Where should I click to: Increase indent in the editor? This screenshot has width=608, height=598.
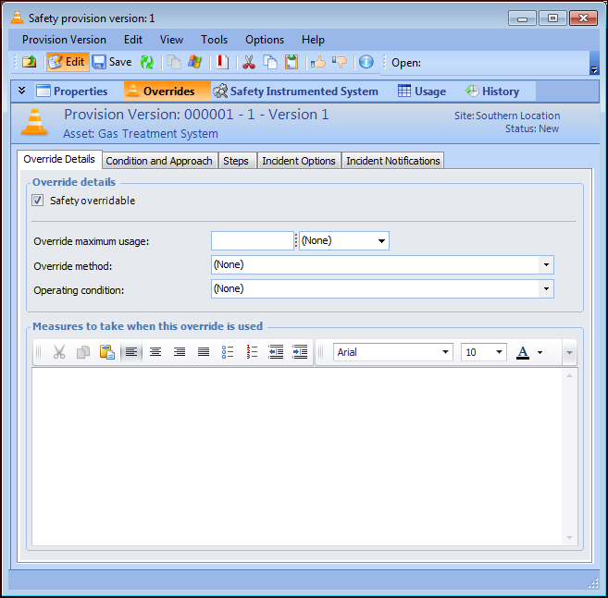click(x=300, y=352)
